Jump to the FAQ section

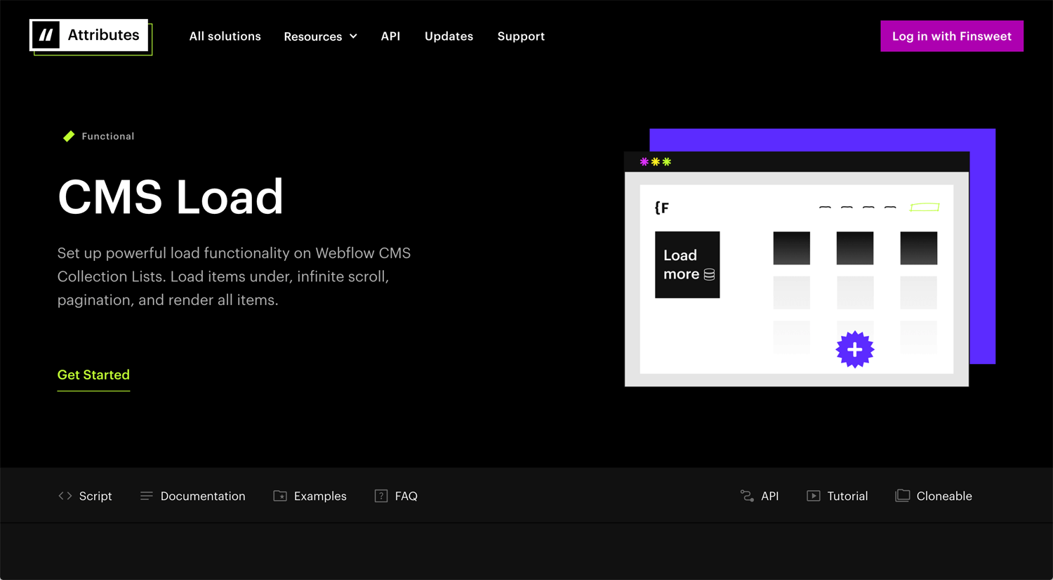pos(396,496)
